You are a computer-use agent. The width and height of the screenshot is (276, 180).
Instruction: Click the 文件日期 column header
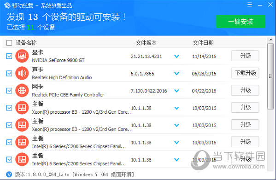pos(203,43)
